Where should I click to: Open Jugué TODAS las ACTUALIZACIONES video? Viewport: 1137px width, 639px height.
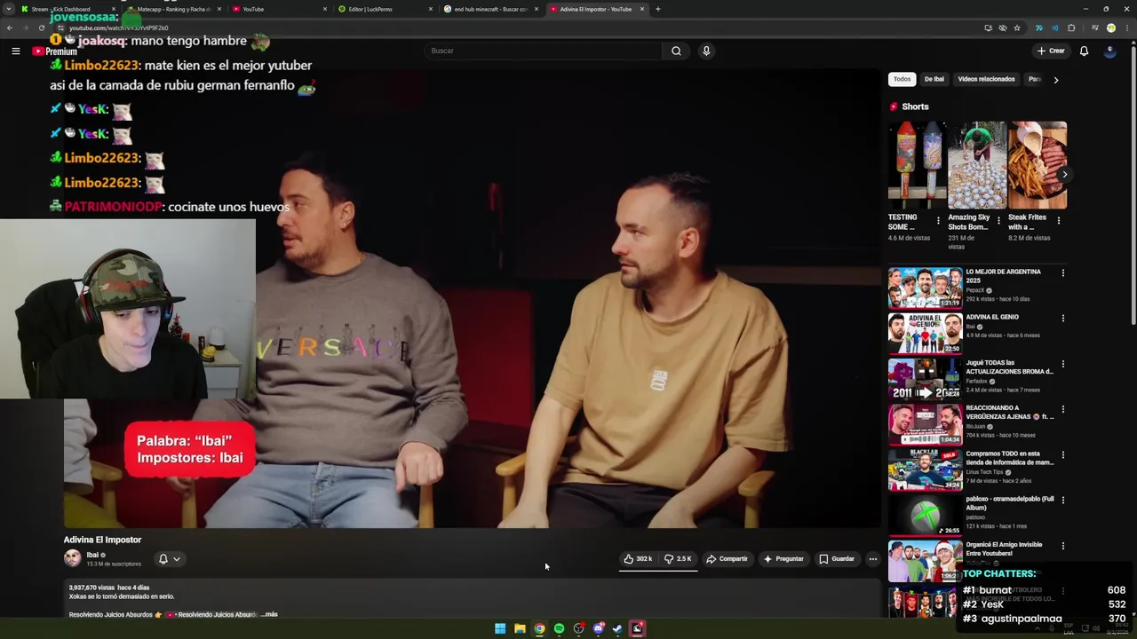(x=925, y=379)
